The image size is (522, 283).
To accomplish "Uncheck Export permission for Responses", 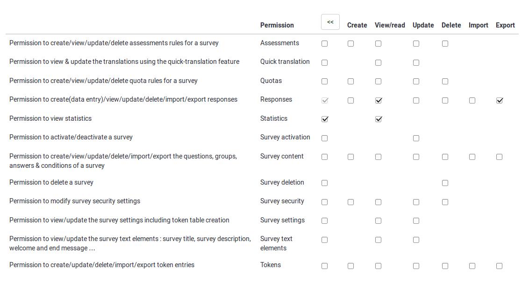I will tap(499, 100).
